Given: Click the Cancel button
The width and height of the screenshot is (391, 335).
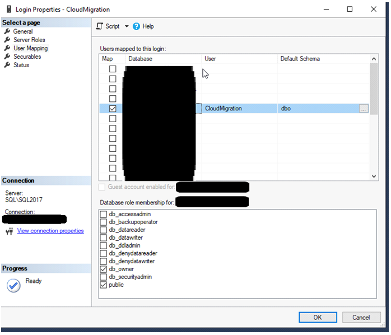Looking at the screenshot, I should point(361,317).
